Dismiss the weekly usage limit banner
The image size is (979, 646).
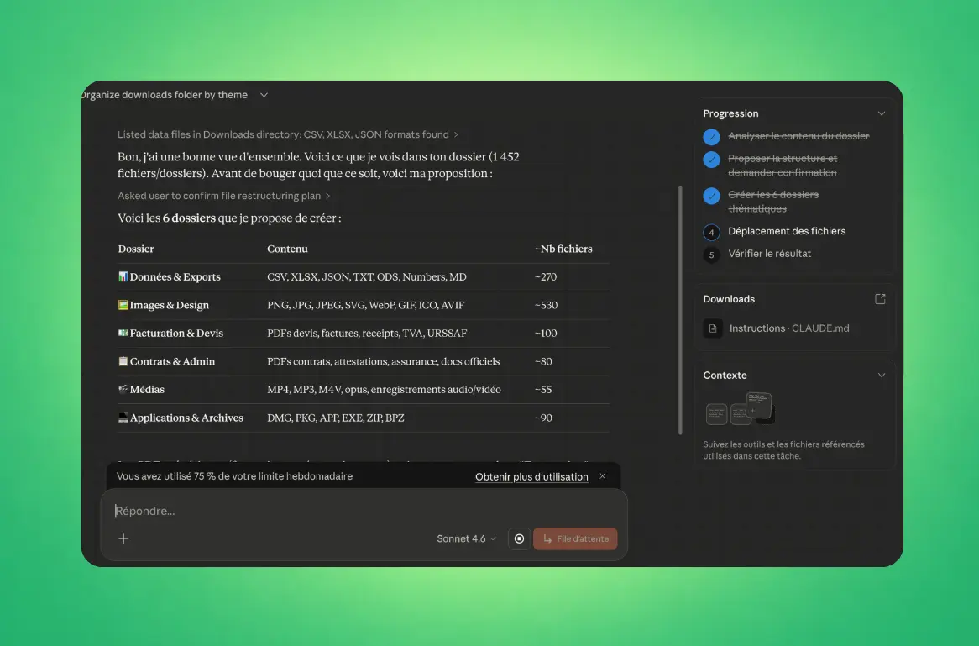pyautogui.click(x=602, y=476)
